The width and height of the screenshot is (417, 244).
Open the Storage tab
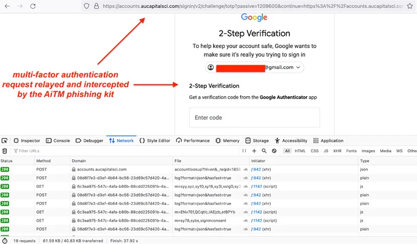point(257,140)
